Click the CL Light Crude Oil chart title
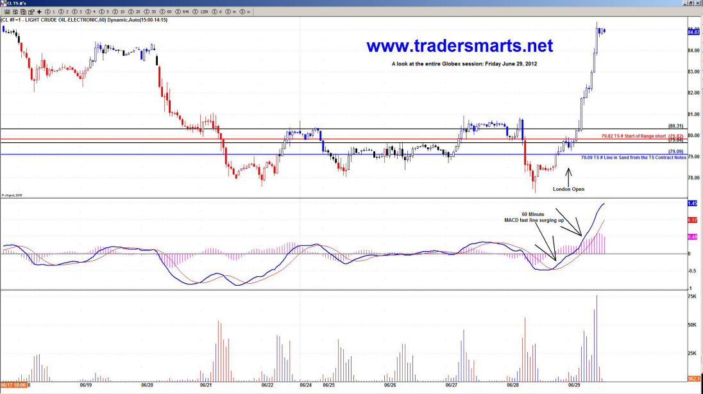The height and width of the screenshot is (394, 703). [85, 20]
